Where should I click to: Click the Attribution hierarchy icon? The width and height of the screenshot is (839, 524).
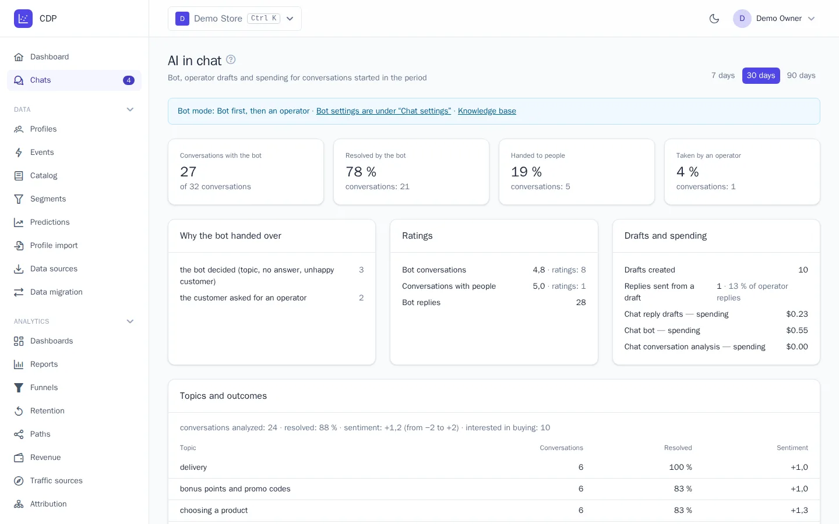(19, 504)
